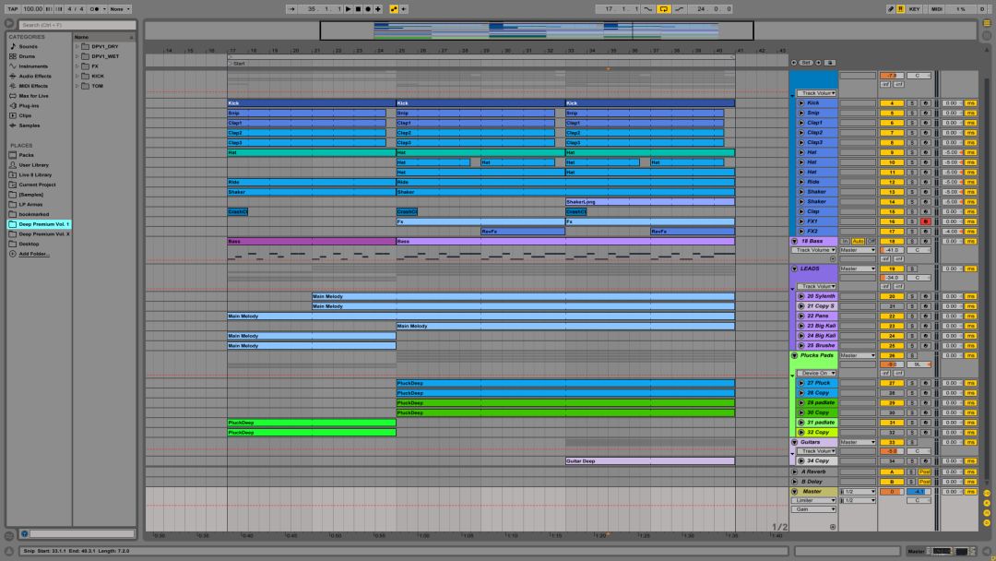
Task: Click the 20 Sylenth track unfold icon
Action: pos(801,296)
